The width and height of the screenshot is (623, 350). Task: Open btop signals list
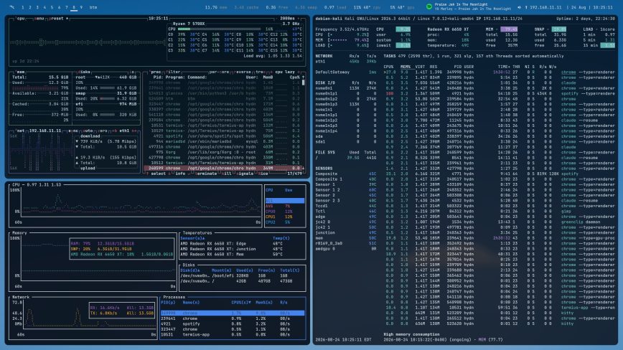[x=245, y=174]
